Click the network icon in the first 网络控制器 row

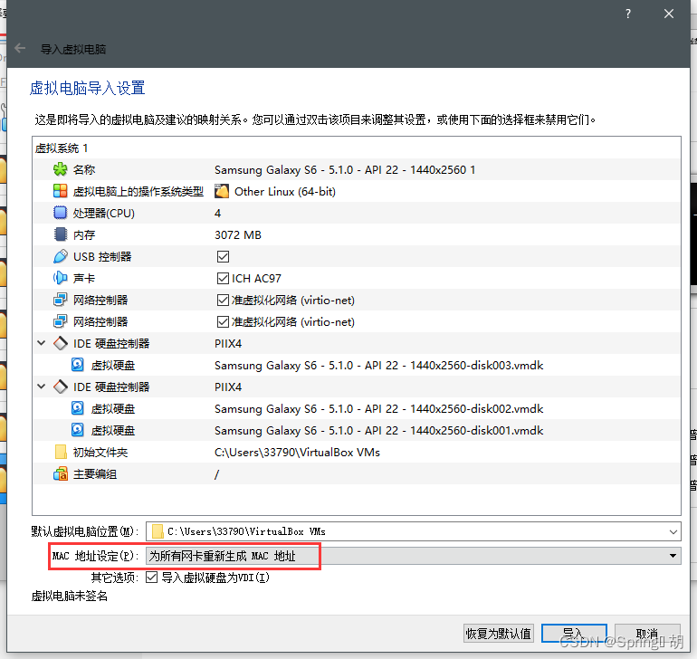60,300
